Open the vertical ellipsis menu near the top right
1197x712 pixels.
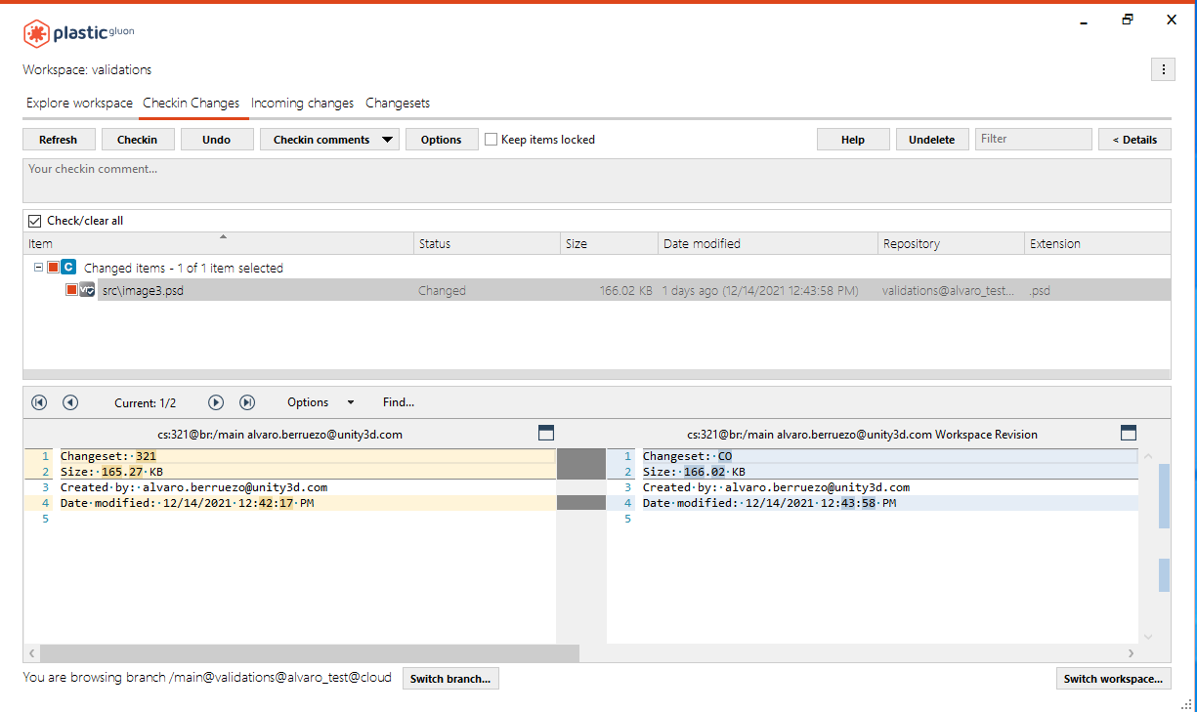[1163, 69]
